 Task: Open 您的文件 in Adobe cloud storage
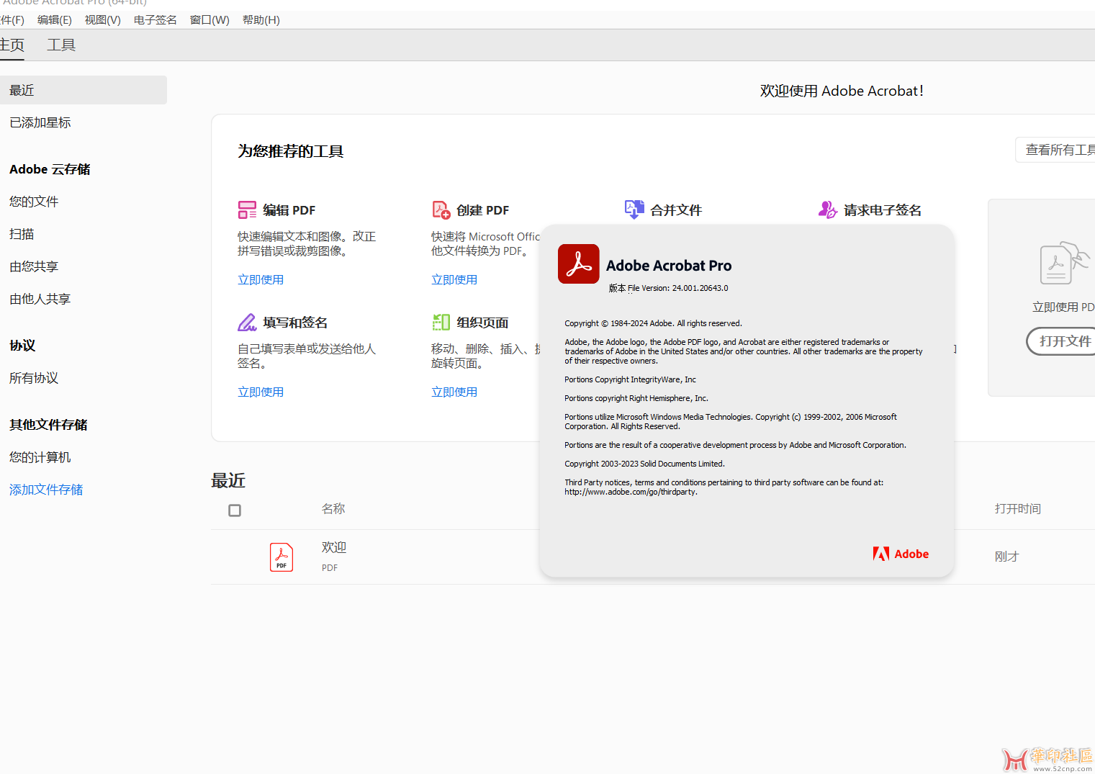(x=34, y=202)
